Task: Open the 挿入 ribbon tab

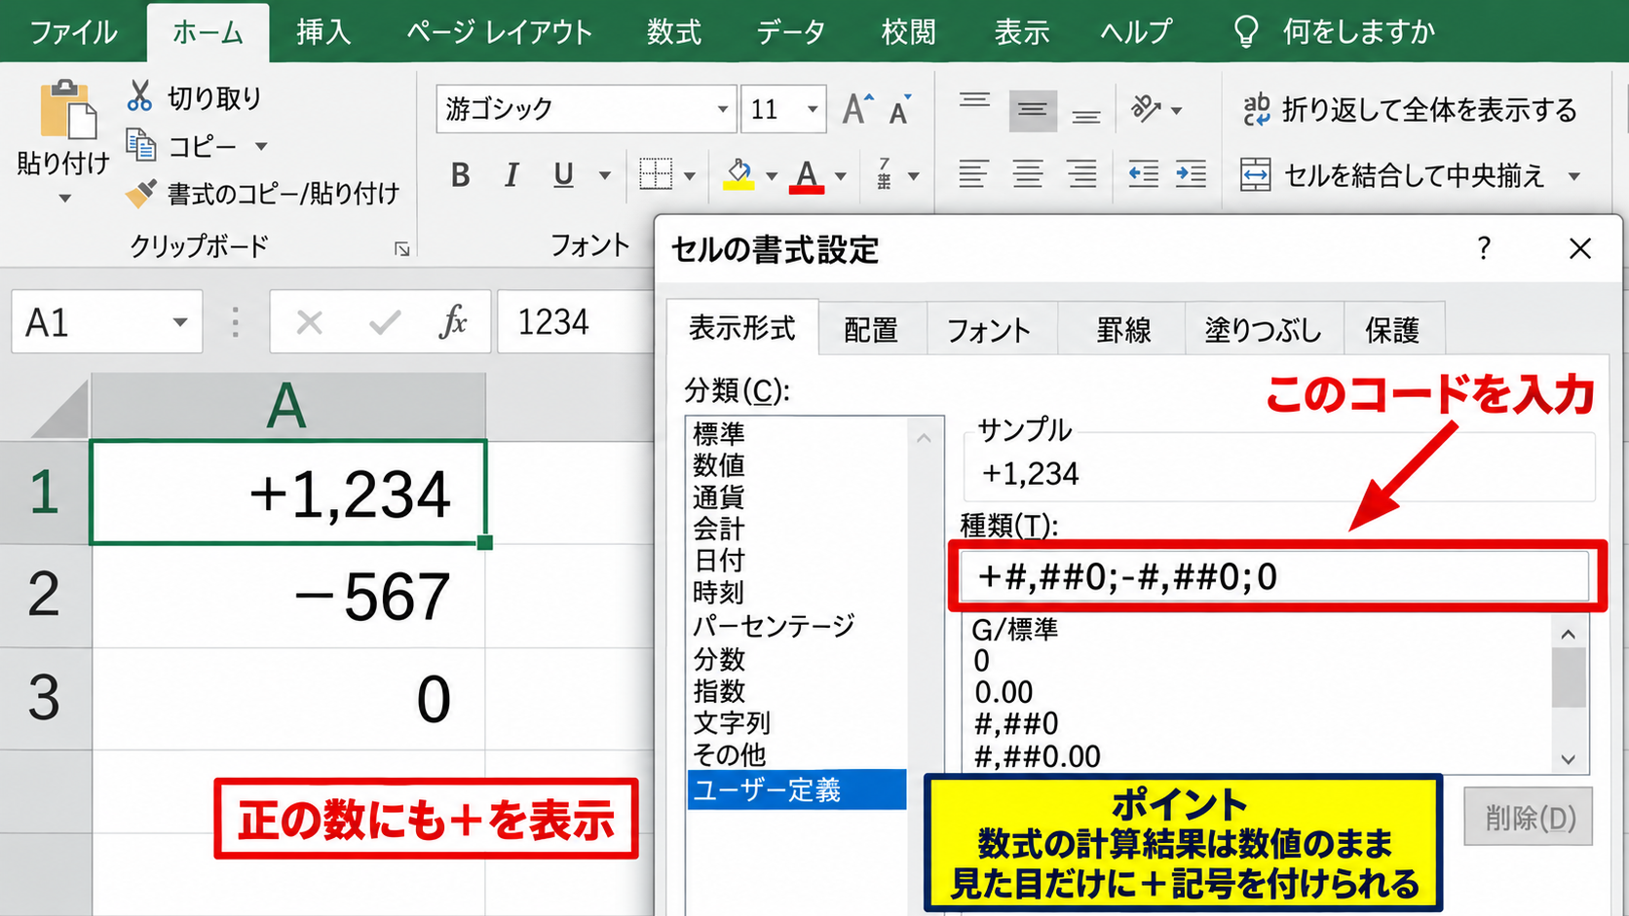Action: pos(323,32)
